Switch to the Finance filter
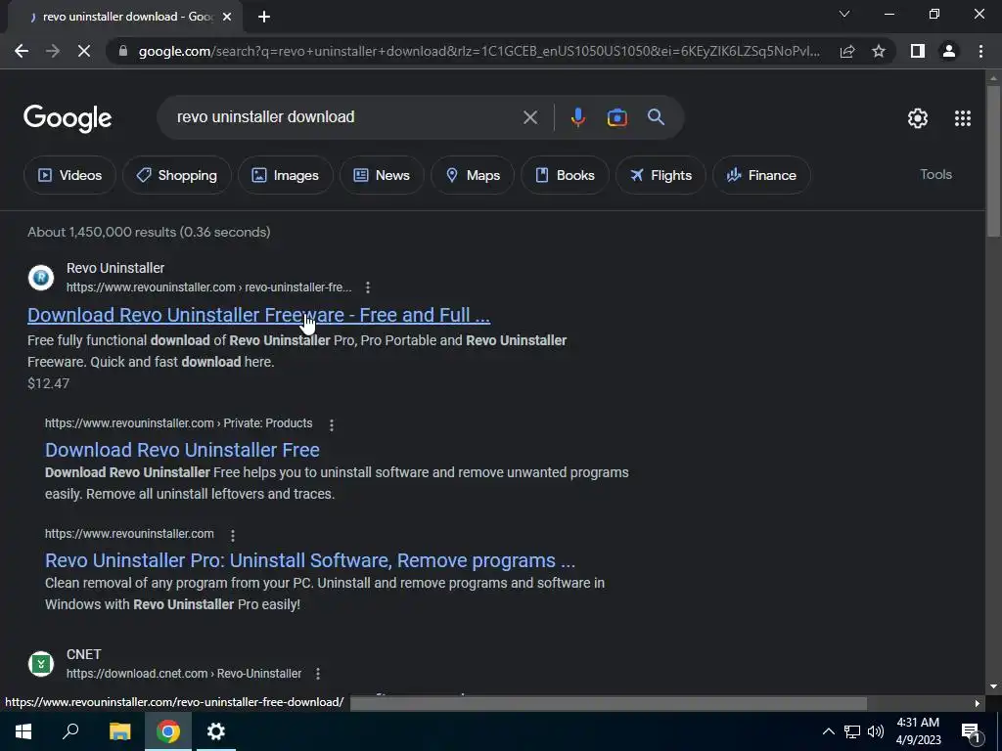The height and width of the screenshot is (751, 1002). click(x=761, y=175)
